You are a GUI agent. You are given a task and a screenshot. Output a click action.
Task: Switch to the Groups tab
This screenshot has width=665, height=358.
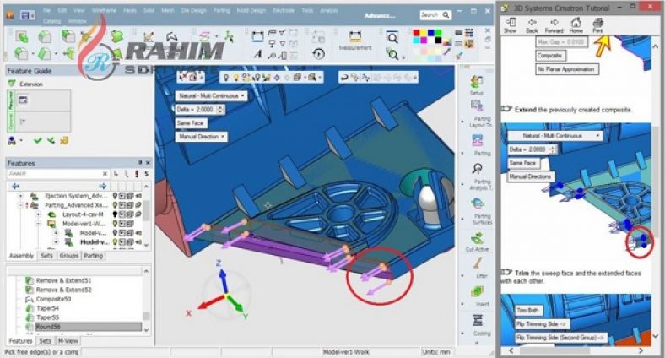pyautogui.click(x=68, y=256)
